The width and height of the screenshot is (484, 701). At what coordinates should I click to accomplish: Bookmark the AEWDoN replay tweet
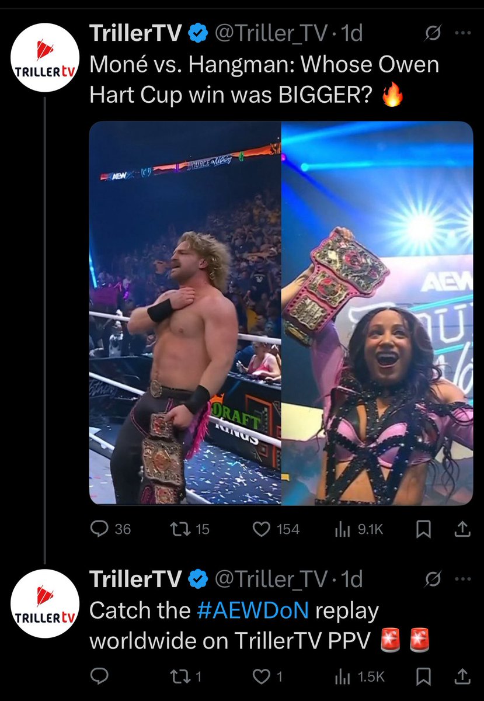pyautogui.click(x=423, y=676)
